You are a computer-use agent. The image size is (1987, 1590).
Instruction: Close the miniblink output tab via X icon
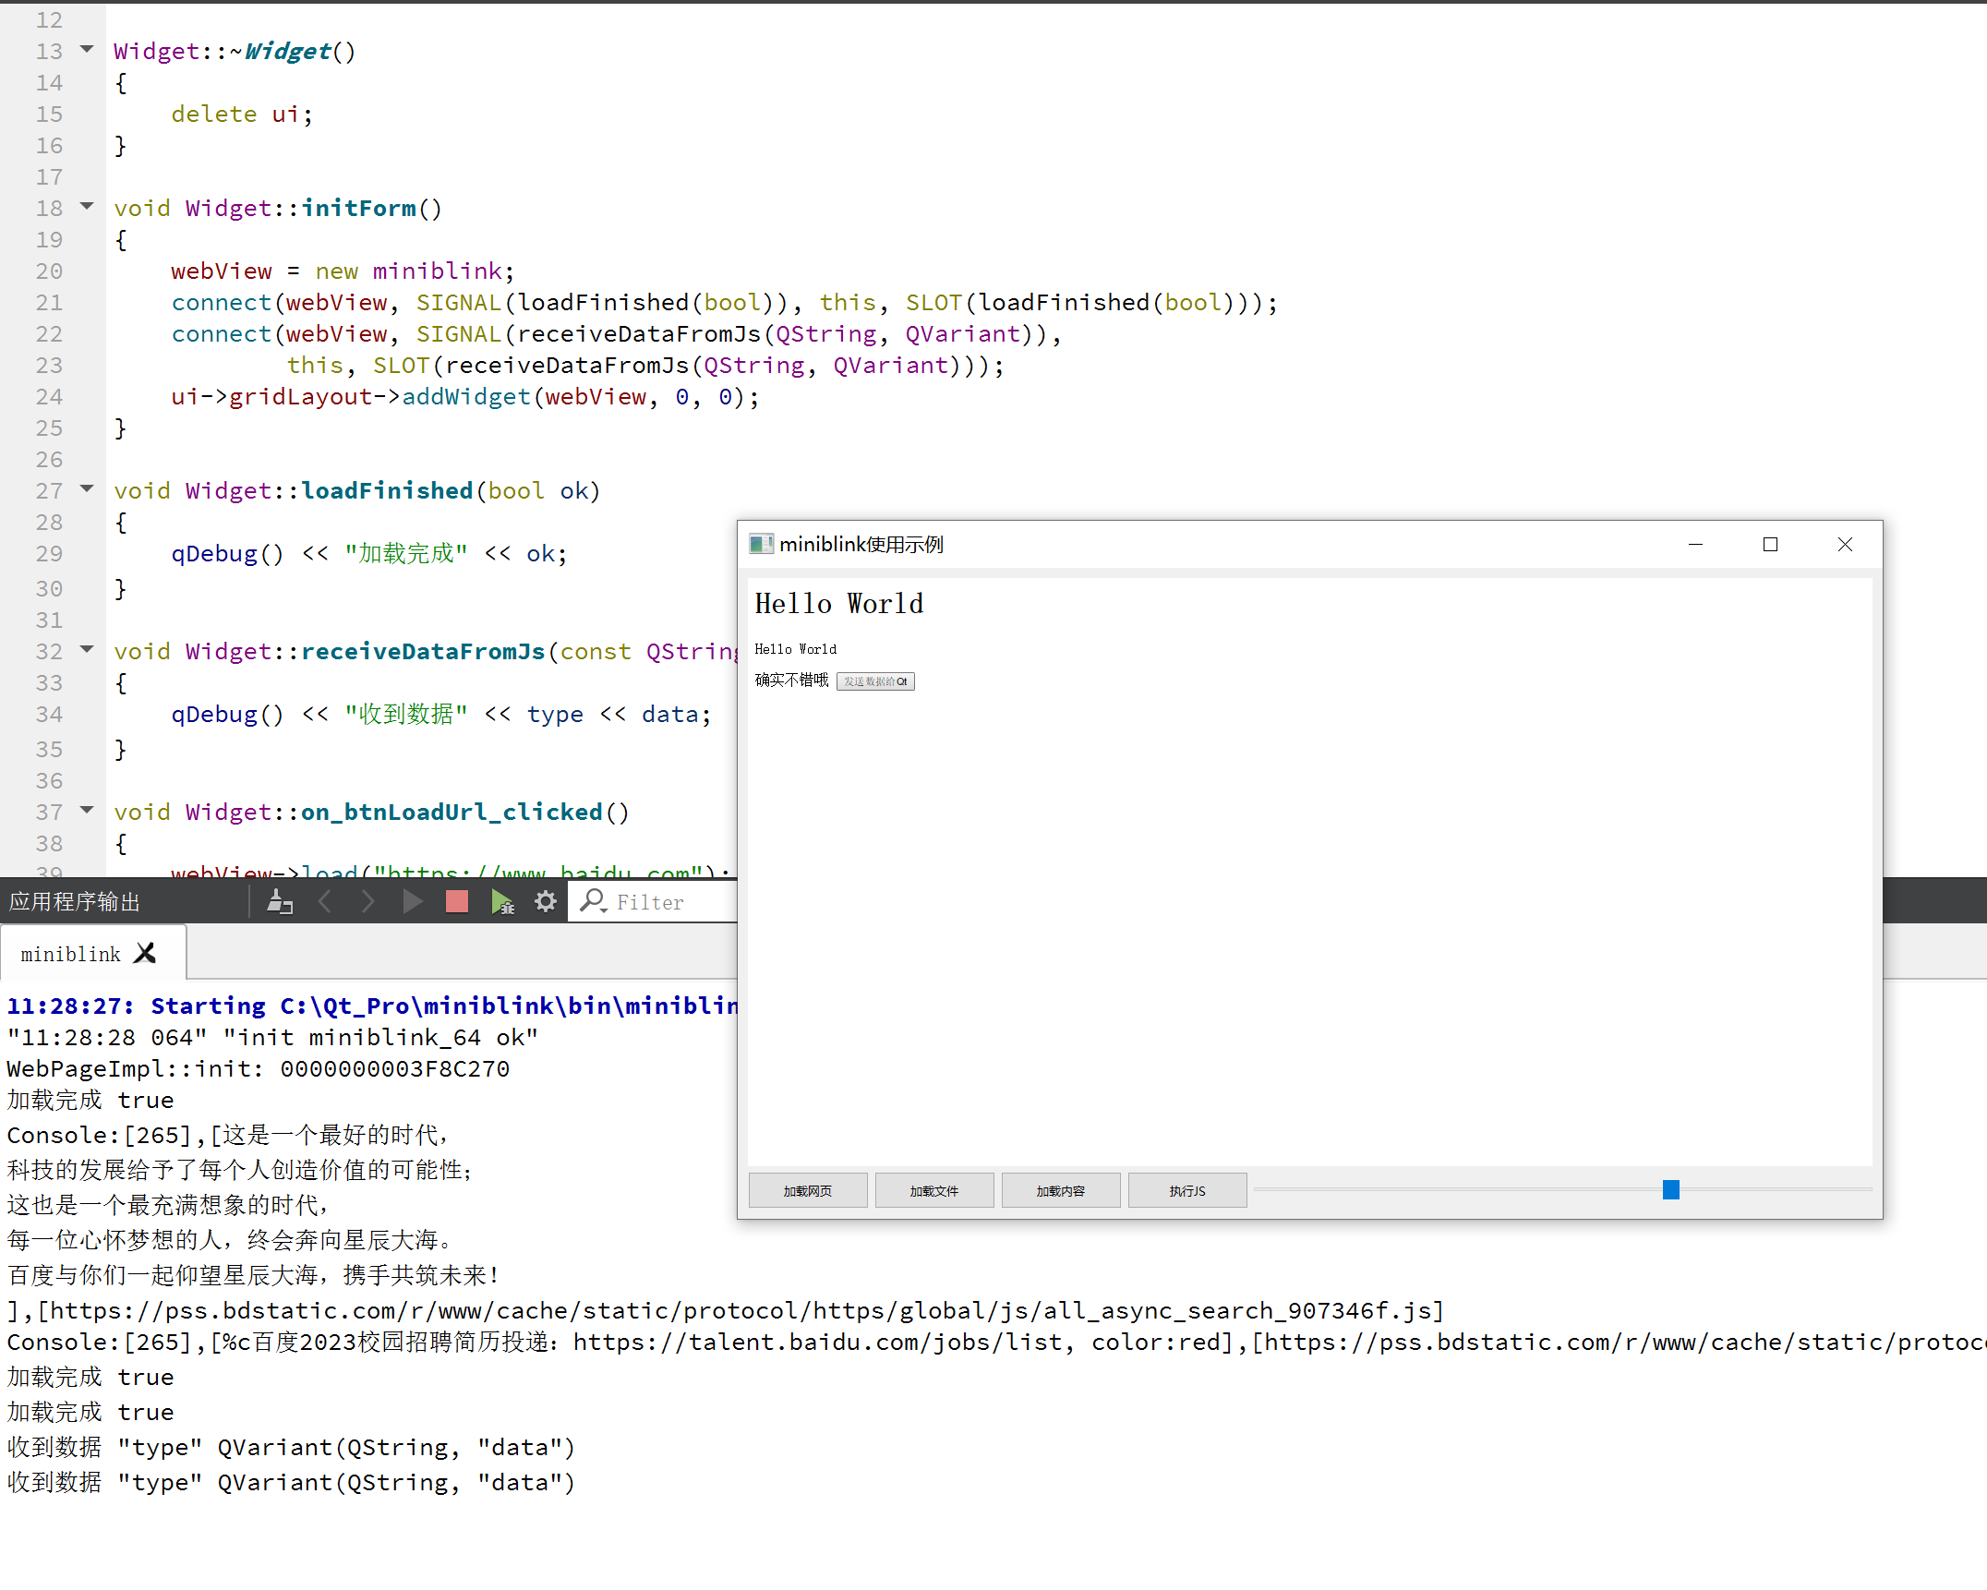click(145, 953)
